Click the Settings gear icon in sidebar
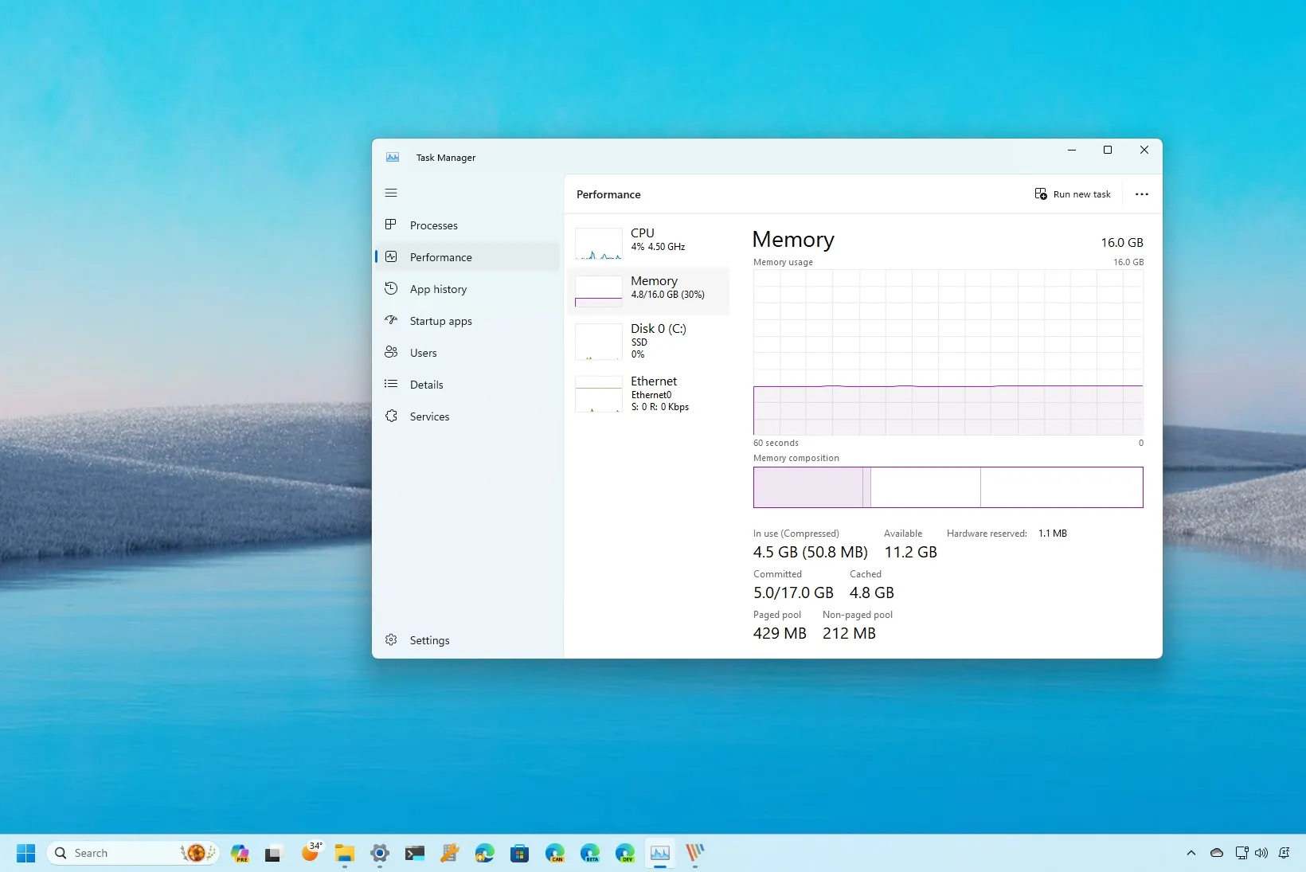The width and height of the screenshot is (1306, 872). 391,639
